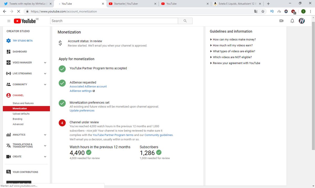Click the translate page icon in address bar
This screenshot has width=315, height=188.
(x=256, y=12)
